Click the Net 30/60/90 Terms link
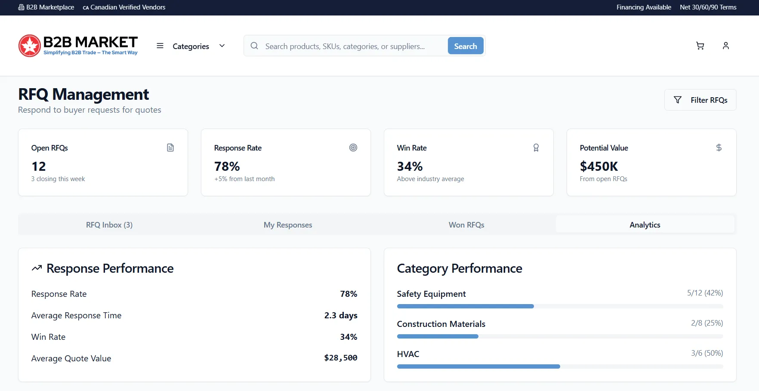The height and width of the screenshot is (391, 759). pyautogui.click(x=708, y=7)
